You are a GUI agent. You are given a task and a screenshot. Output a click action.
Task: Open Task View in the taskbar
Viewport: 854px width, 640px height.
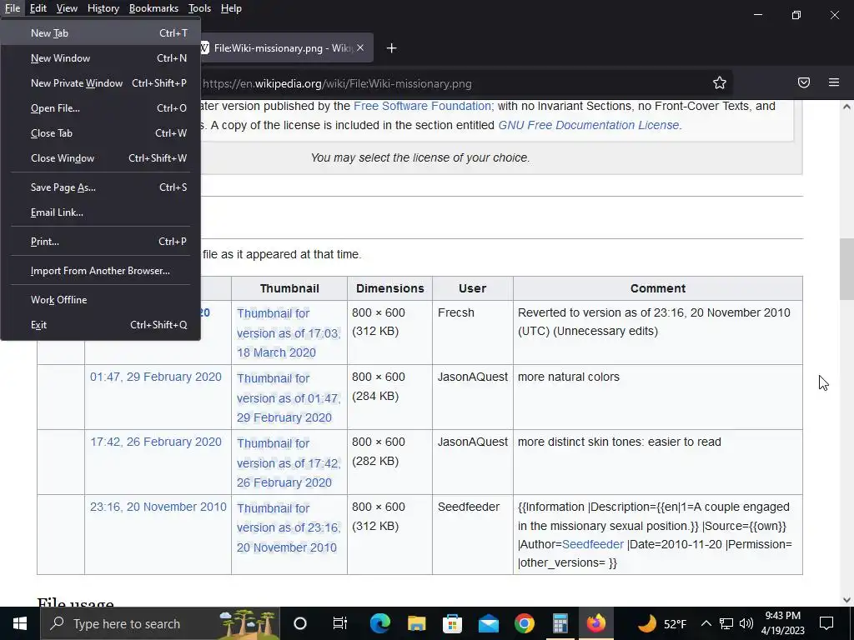pyautogui.click(x=340, y=623)
